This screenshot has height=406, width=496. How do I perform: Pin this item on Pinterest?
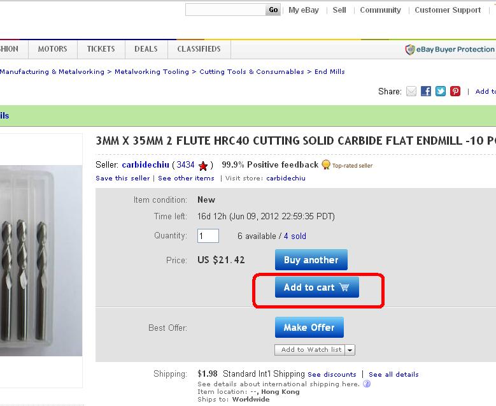(455, 92)
